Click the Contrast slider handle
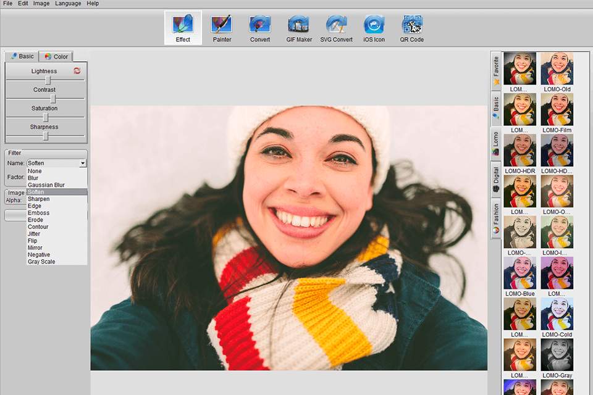The image size is (593, 395). 53,99
